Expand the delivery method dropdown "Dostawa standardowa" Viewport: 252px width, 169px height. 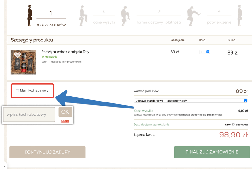tap(191, 101)
